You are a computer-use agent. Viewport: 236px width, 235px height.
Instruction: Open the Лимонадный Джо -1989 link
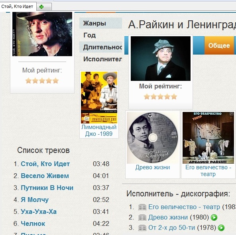pyautogui.click(x=99, y=130)
